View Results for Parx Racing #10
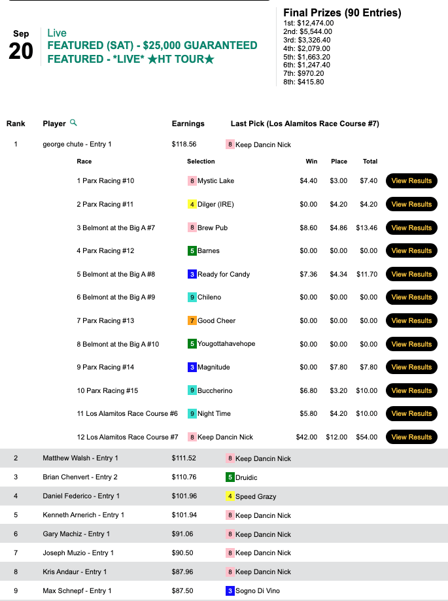The width and height of the screenshot is (448, 601). click(x=411, y=181)
